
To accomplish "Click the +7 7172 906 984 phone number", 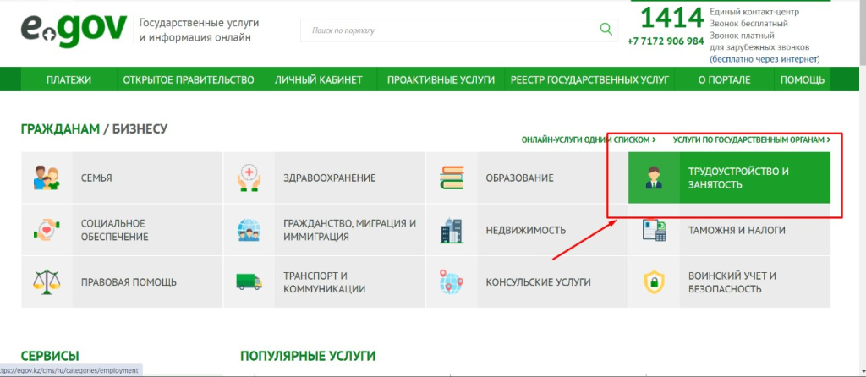I will (x=666, y=41).
